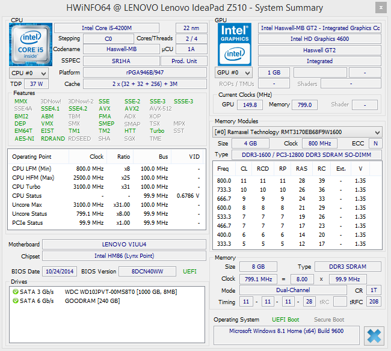Click the memory module size 4 GB field
Viewport: 391px width, 351px height.
[x=250, y=144]
